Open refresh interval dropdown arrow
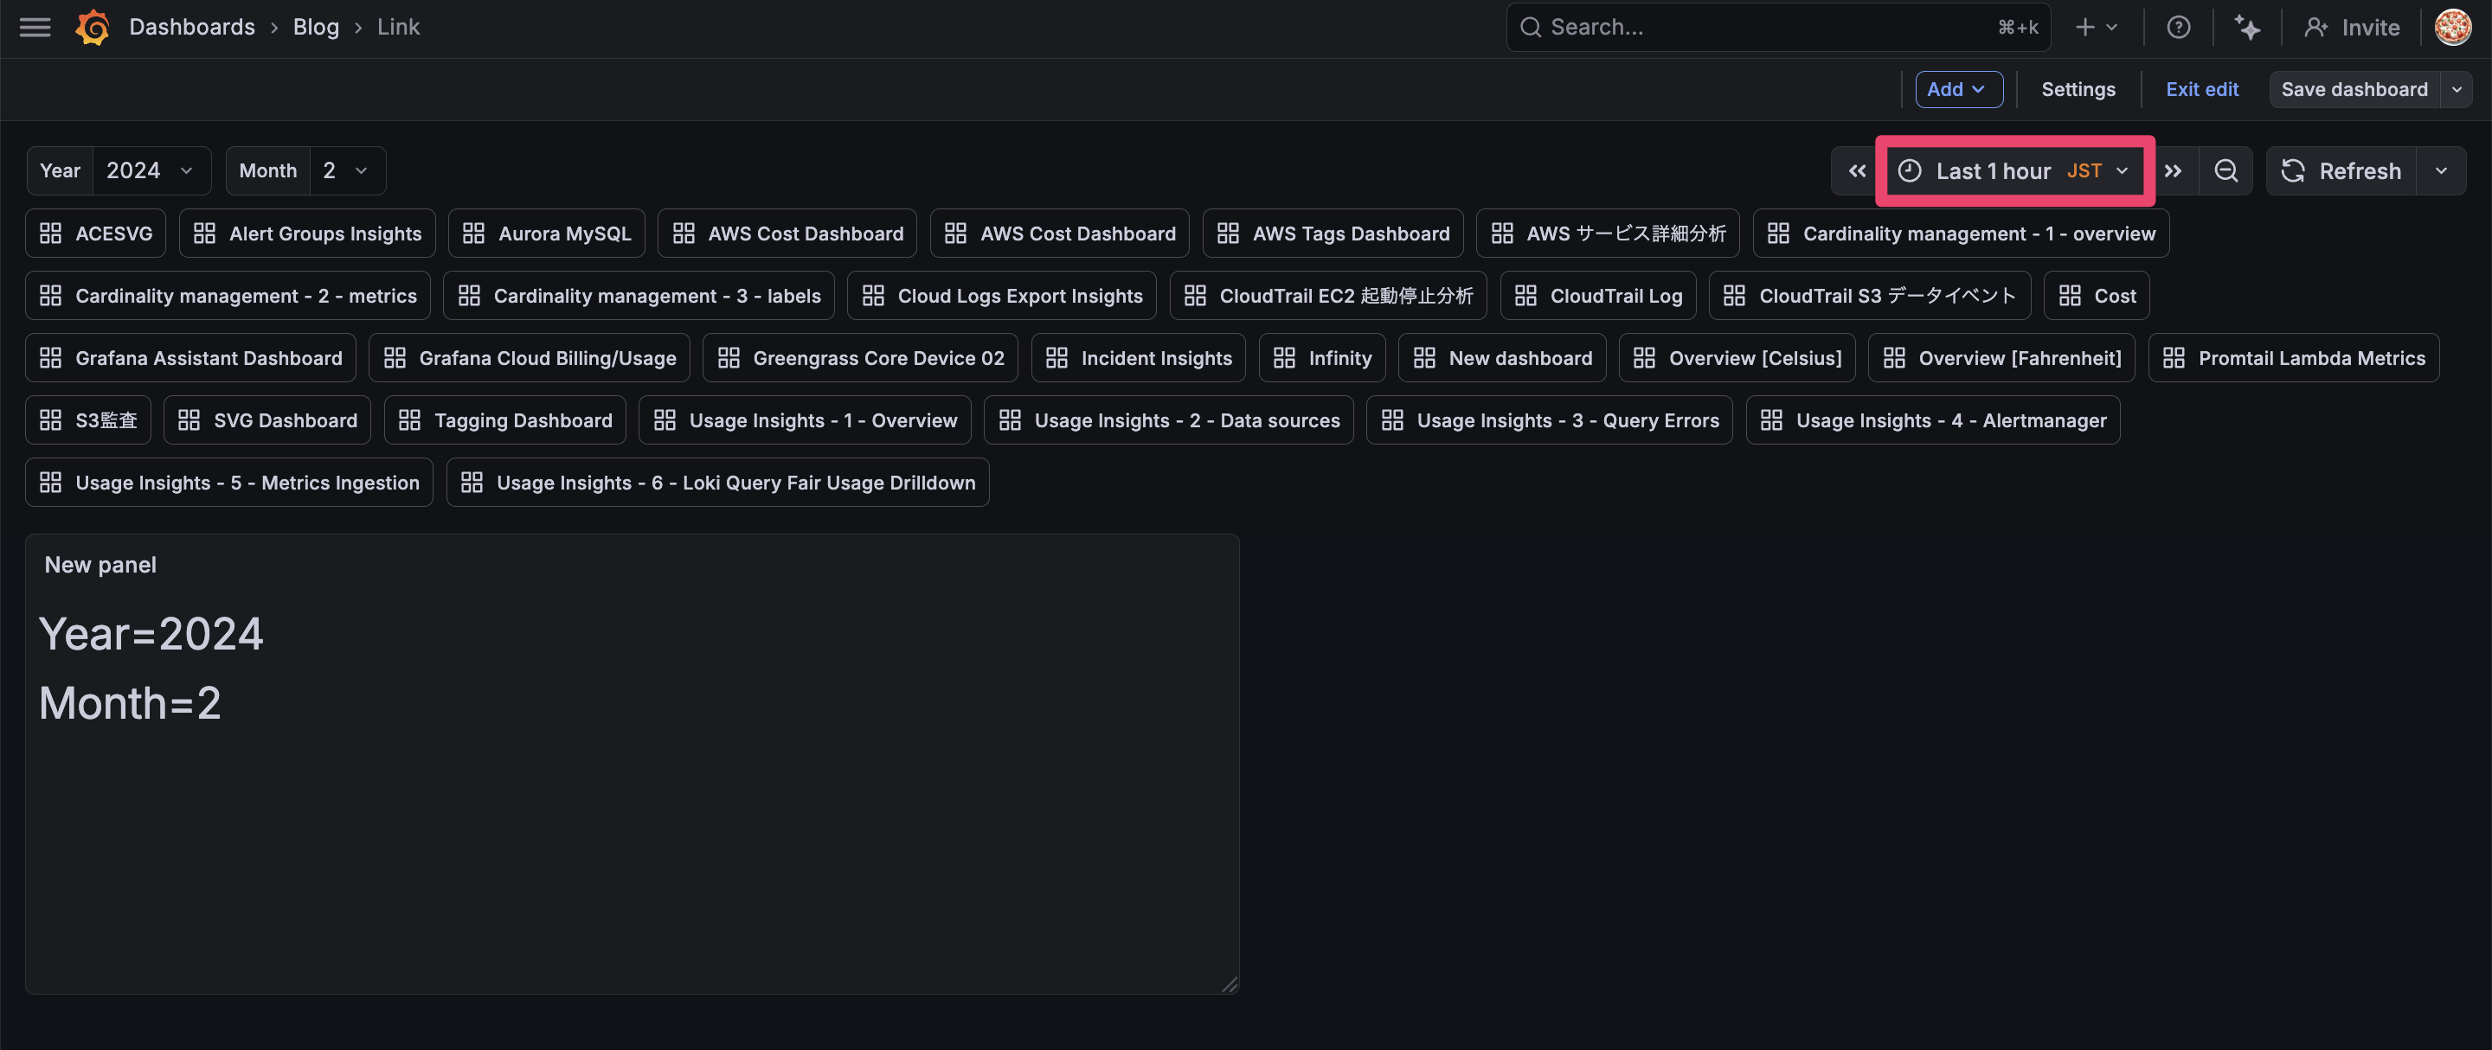Screen dimensions: 2492x1050 [2441, 171]
